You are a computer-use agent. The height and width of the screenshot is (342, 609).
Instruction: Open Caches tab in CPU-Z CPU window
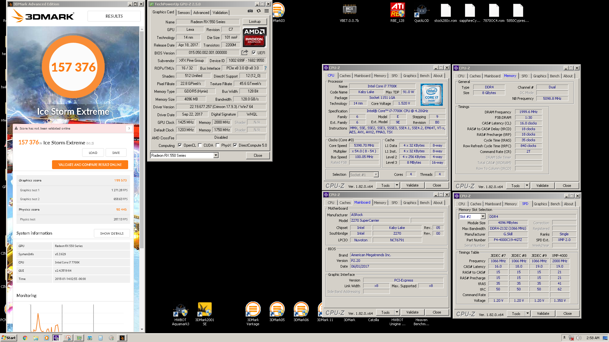345,76
